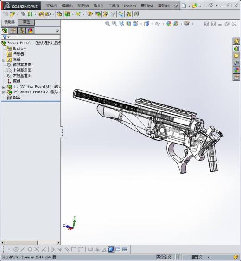Open the Design Library task pane
The width and height of the screenshot is (241, 261).
[x=236, y=48]
